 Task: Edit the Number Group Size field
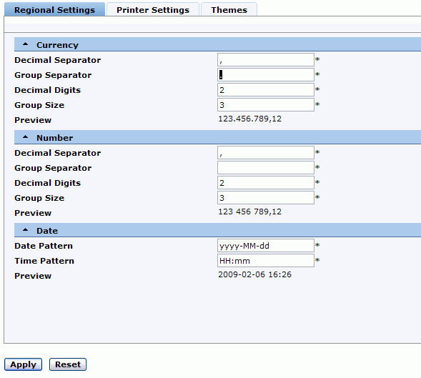click(x=266, y=198)
